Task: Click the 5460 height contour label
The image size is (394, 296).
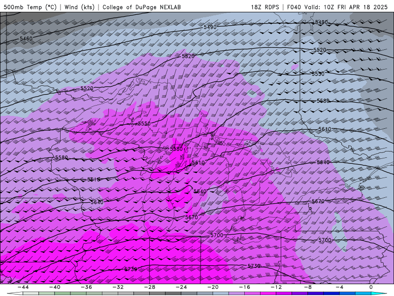Action: 26,38
